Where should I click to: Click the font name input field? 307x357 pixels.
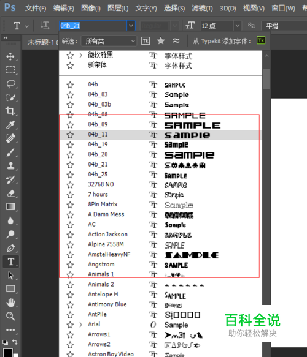click(x=93, y=26)
